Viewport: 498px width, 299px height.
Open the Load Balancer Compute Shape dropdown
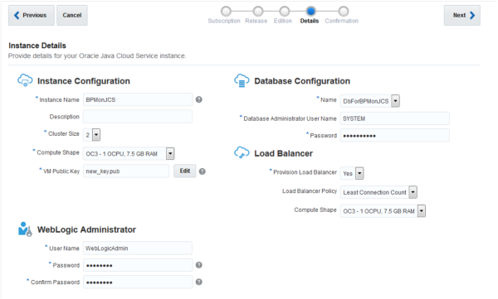pyautogui.click(x=422, y=211)
